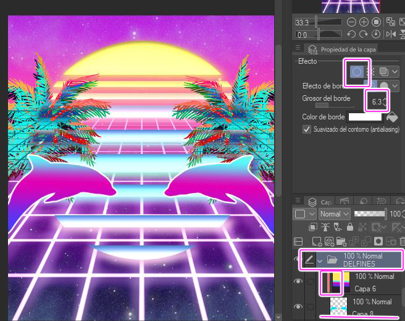This screenshot has width=405, height=321.
Task: Zoom out using Navigator minus icon
Action: [351, 22]
